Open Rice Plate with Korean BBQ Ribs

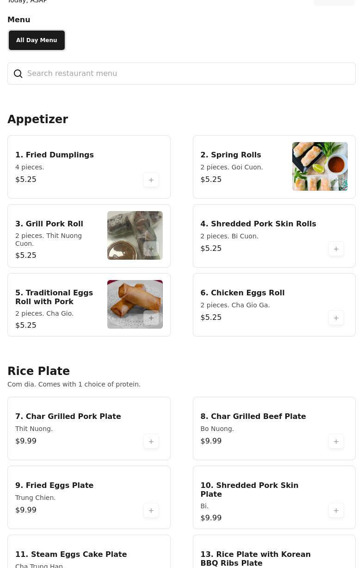tap(255, 558)
